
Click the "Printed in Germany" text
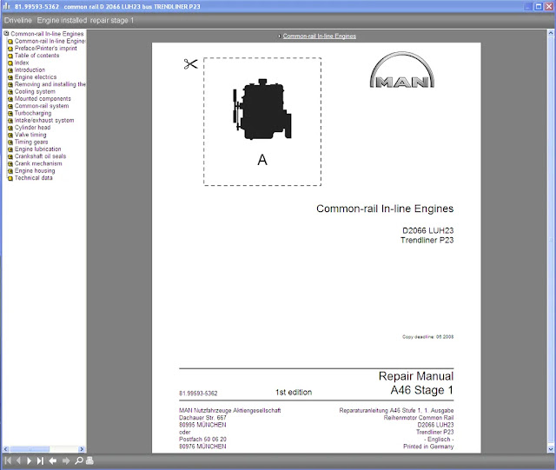[428, 447]
